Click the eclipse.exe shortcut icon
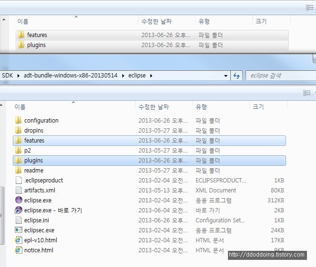 (x=19, y=210)
